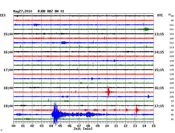The width and height of the screenshot is (175, 133).
Task: Click the 19:00 local time label
Action: (8, 106)
